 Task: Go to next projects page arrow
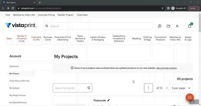(167, 88)
